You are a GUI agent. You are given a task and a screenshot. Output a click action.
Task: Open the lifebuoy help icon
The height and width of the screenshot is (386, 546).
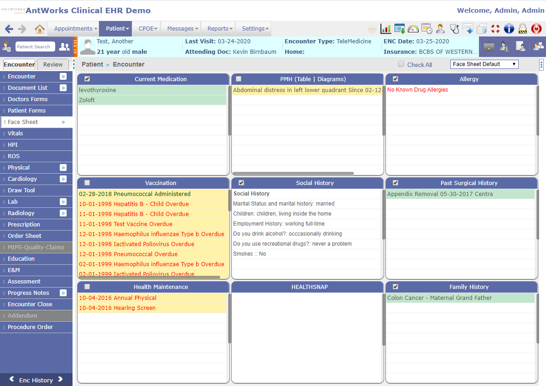(495, 29)
